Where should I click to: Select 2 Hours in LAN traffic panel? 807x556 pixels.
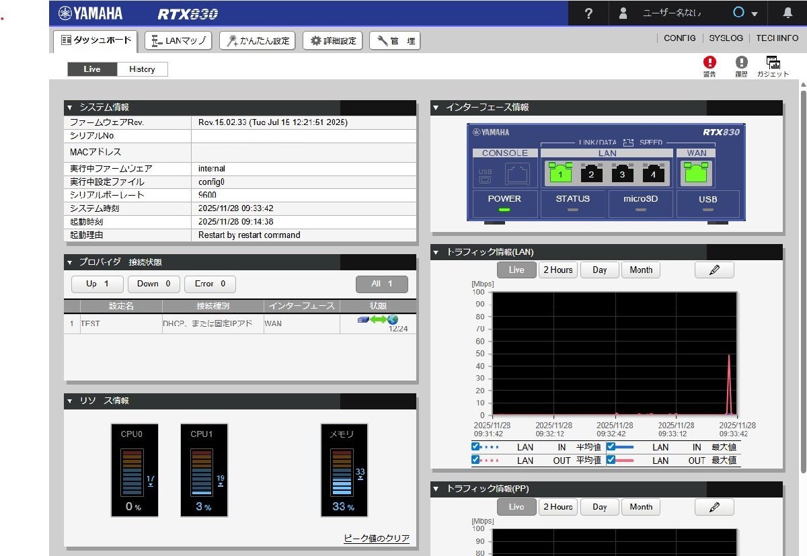pyautogui.click(x=558, y=270)
